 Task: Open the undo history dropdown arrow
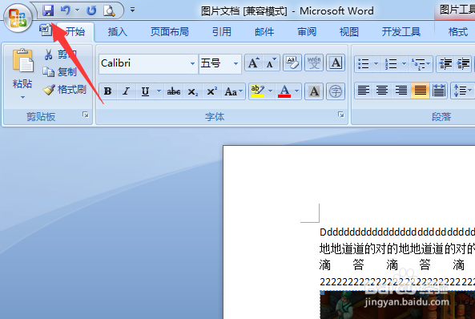pos(77,10)
